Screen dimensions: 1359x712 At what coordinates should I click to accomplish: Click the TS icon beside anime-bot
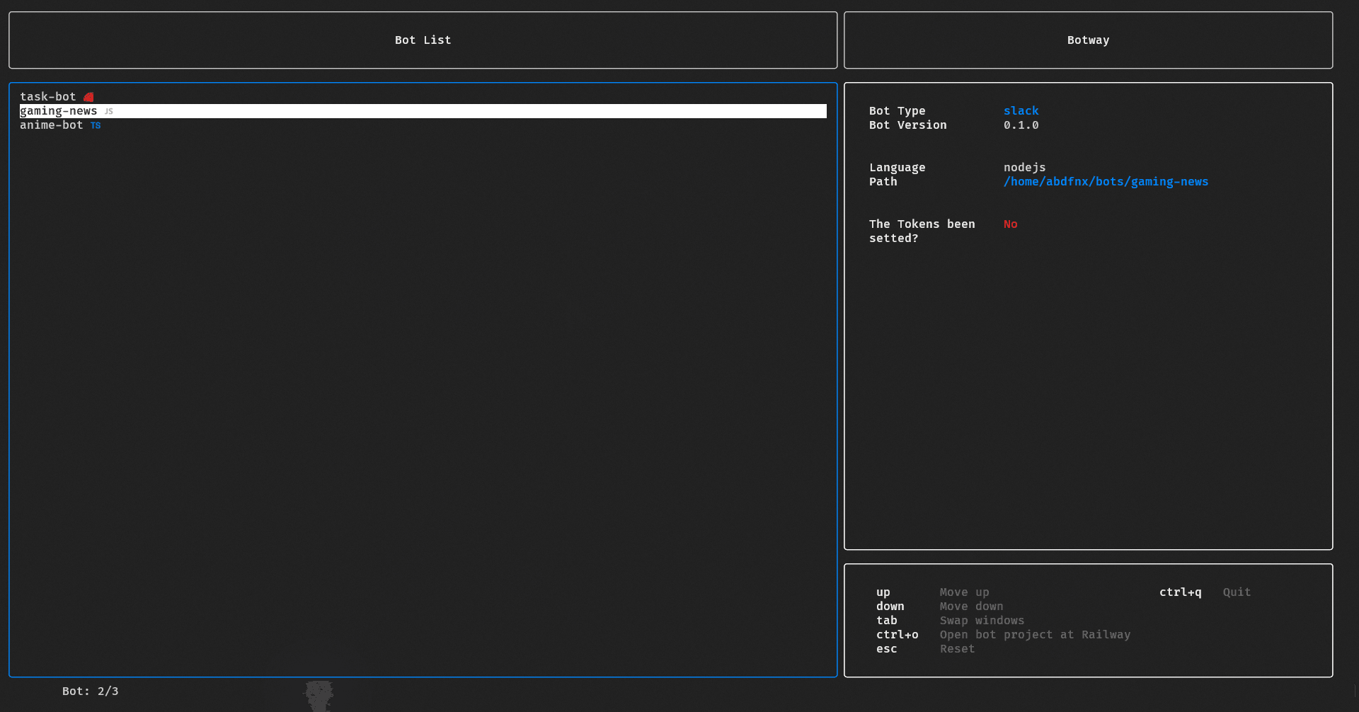coord(96,125)
